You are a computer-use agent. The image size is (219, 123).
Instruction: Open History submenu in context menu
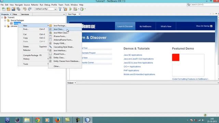pos(33,59)
